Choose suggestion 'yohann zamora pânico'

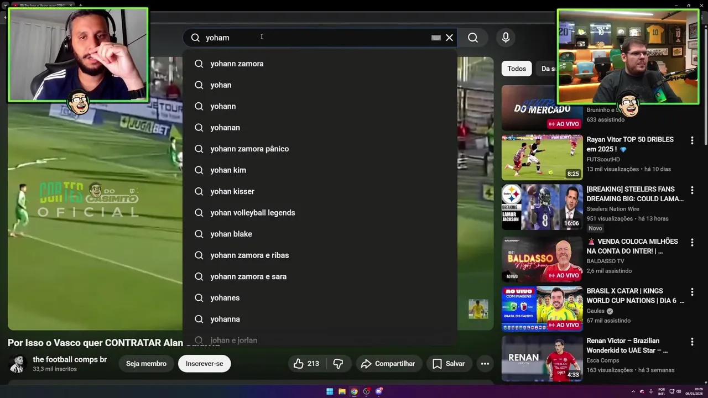pyautogui.click(x=320, y=149)
